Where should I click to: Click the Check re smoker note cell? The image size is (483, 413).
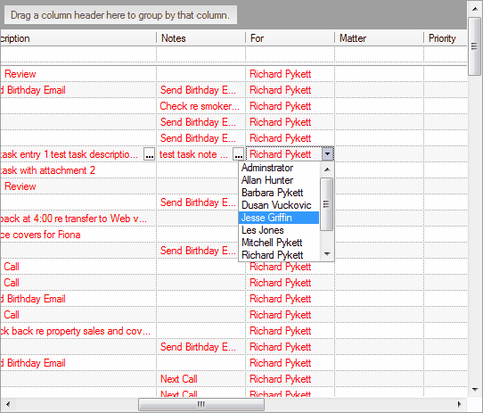point(201,106)
